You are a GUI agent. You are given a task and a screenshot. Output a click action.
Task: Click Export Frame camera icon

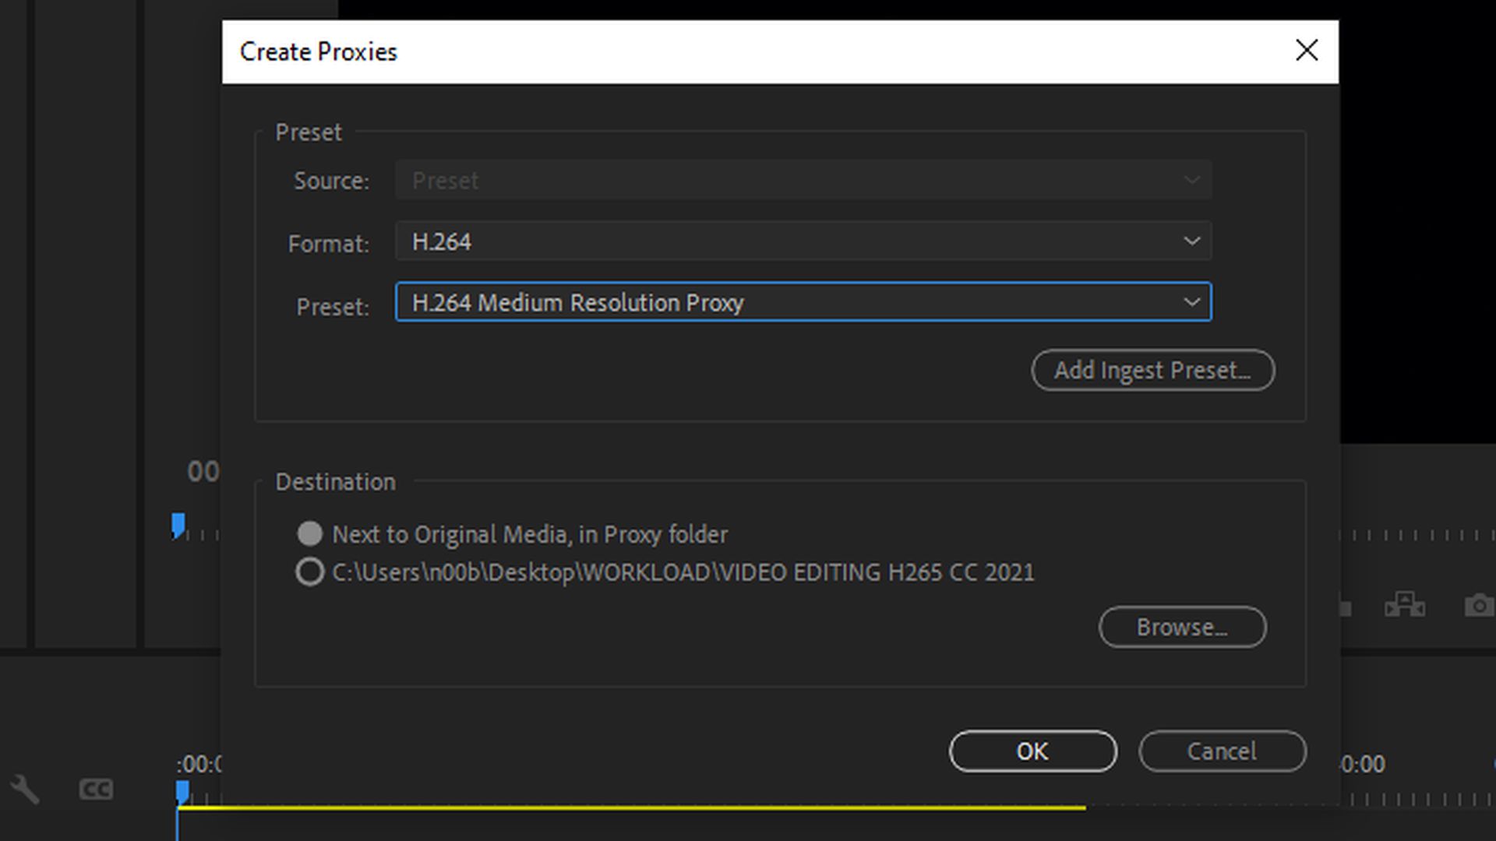coord(1478,605)
